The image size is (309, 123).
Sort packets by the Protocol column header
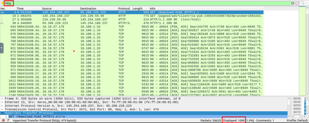pyautogui.click(x=124, y=8)
